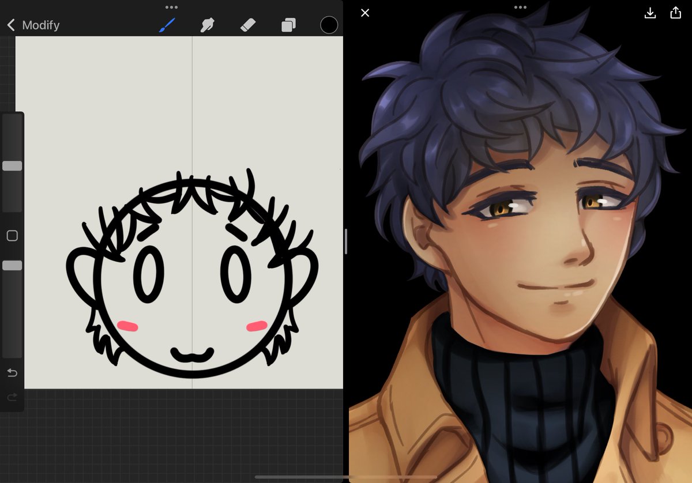692x483 pixels.
Task: Undo the last stroke
Action: click(x=12, y=373)
